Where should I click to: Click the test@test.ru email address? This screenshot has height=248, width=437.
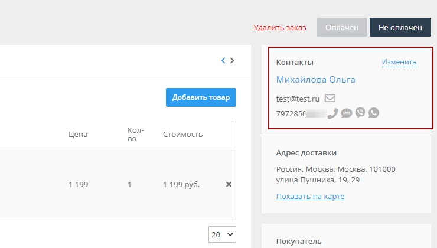click(298, 99)
